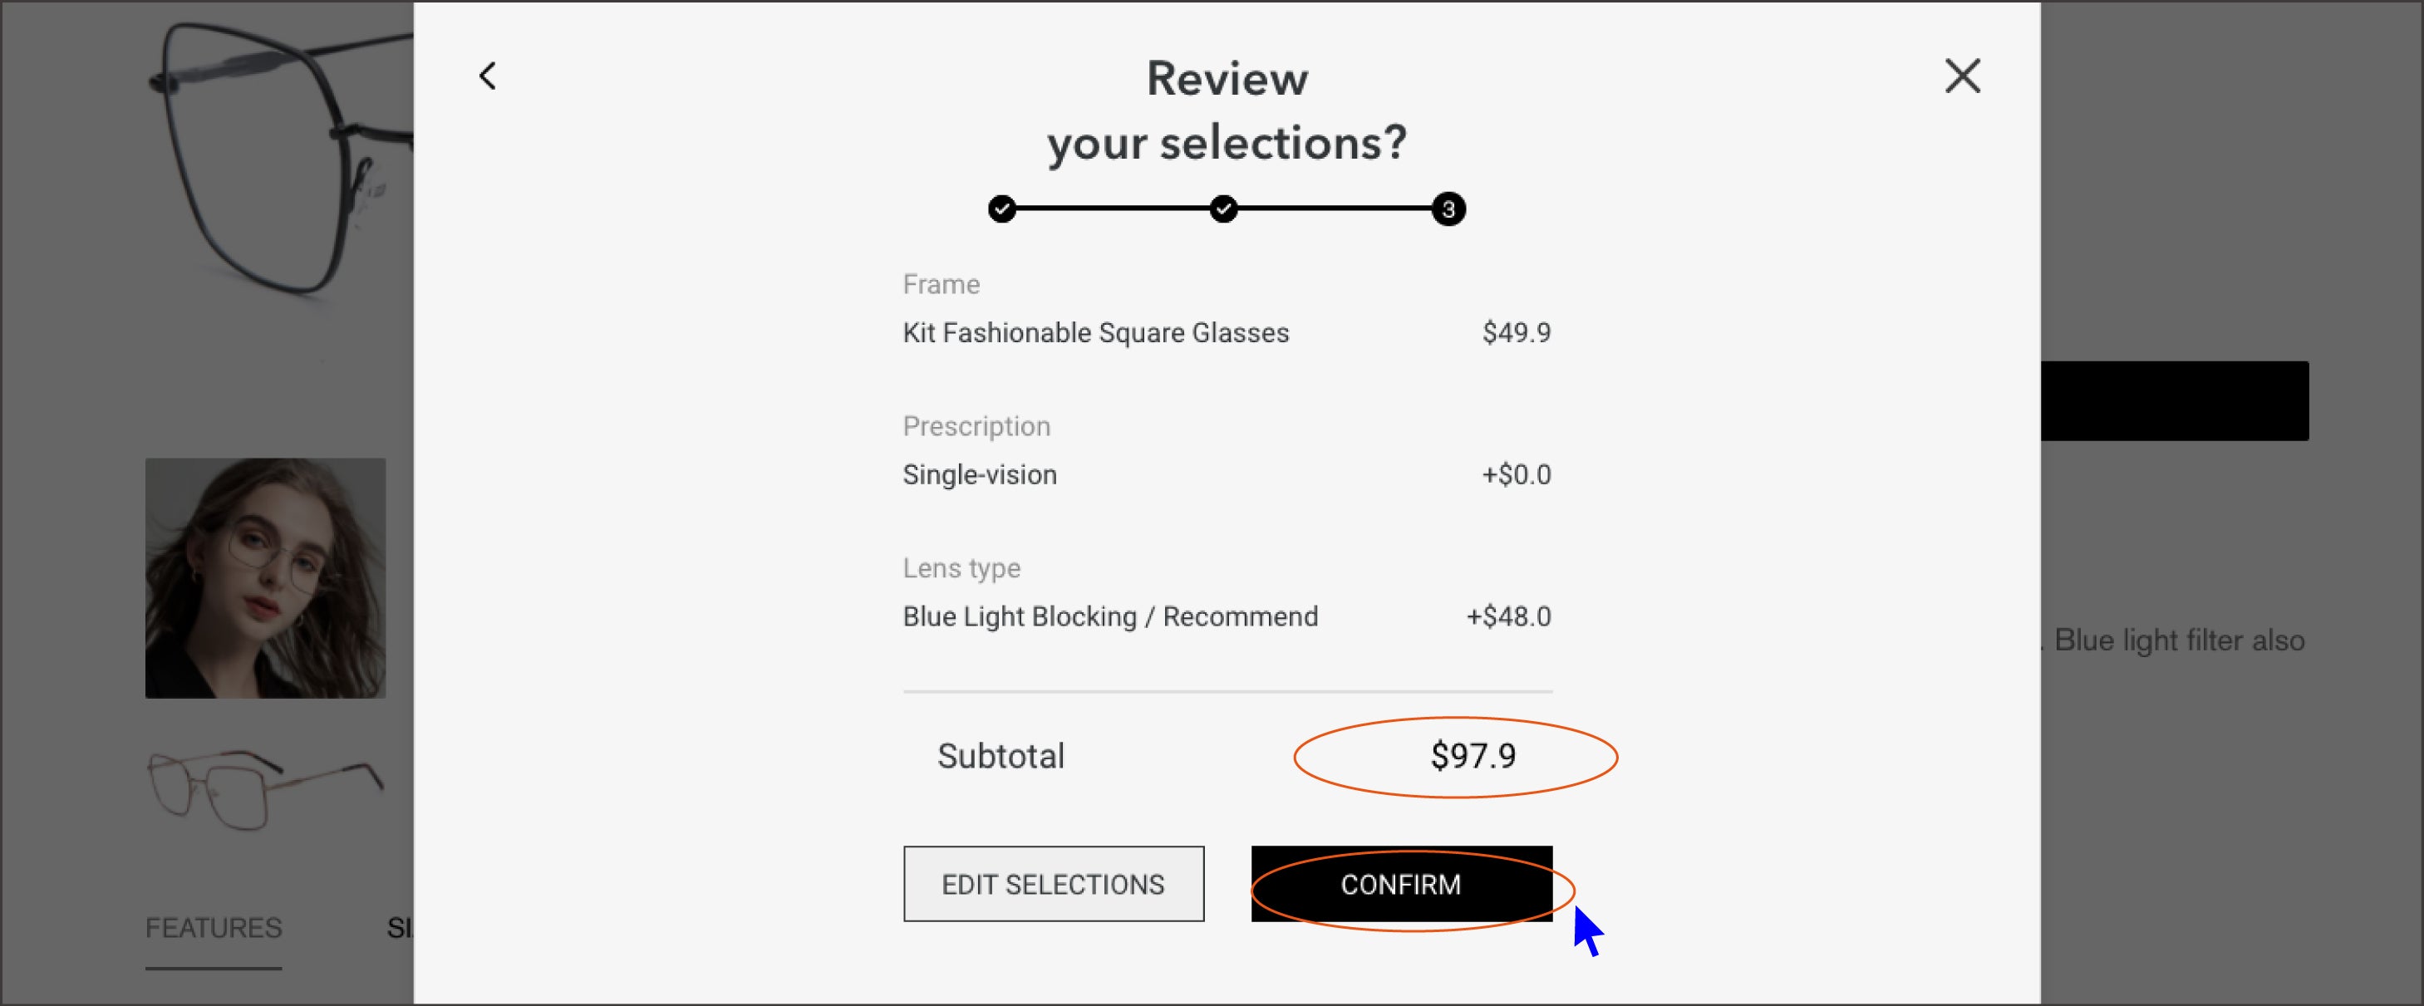Click the Single-vision prescription row
The width and height of the screenshot is (2424, 1006).
point(1227,474)
